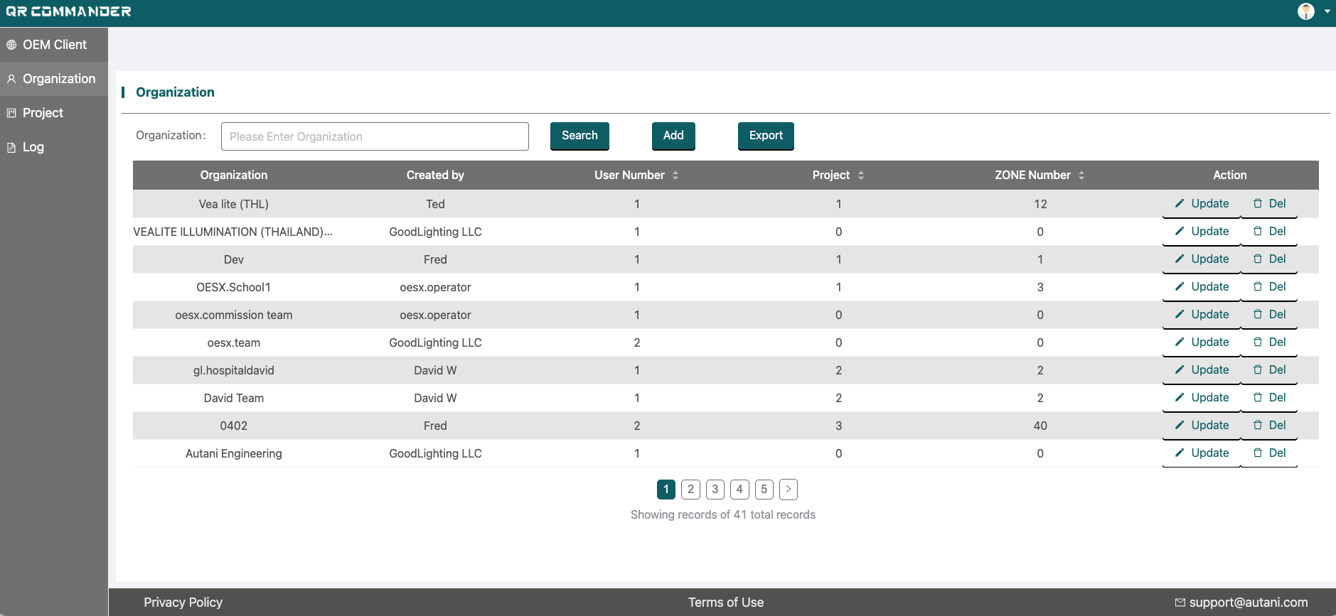Delete the Dev organization
This screenshot has width=1336, height=616.
(x=1269, y=259)
